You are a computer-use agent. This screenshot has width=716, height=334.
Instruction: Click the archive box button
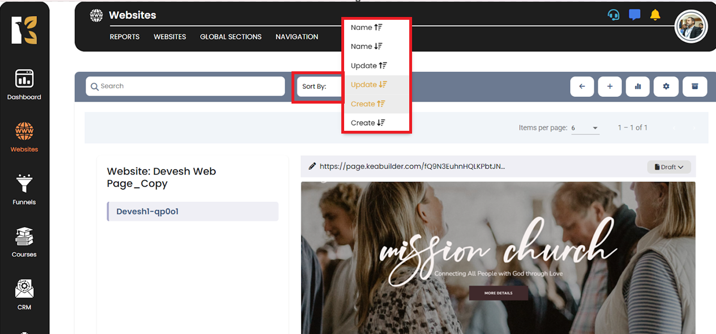694,87
